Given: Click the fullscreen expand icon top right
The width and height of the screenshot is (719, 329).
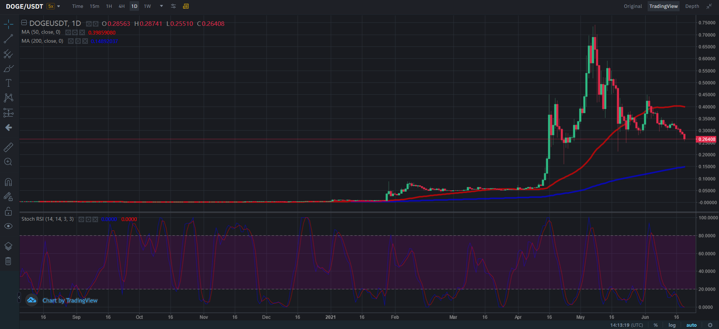Looking at the screenshot, I should coord(709,6).
